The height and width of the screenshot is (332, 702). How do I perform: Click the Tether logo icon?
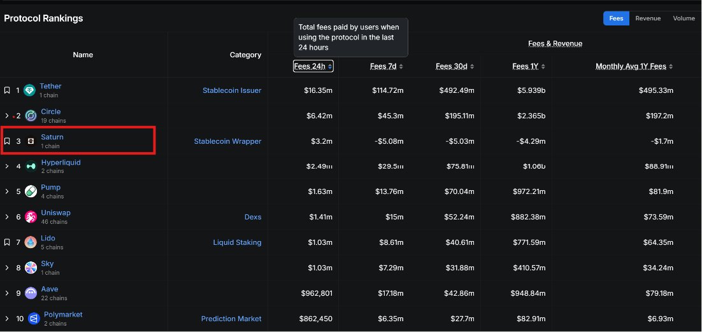(x=29, y=90)
